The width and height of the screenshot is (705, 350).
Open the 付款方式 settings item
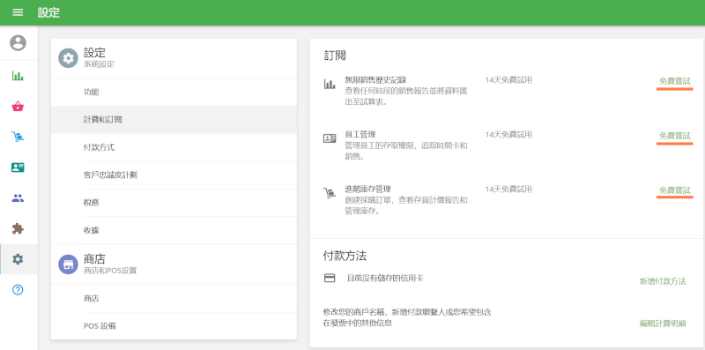[174, 147]
